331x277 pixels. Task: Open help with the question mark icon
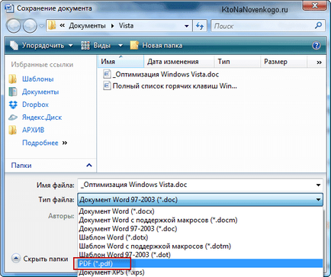pos(317,46)
